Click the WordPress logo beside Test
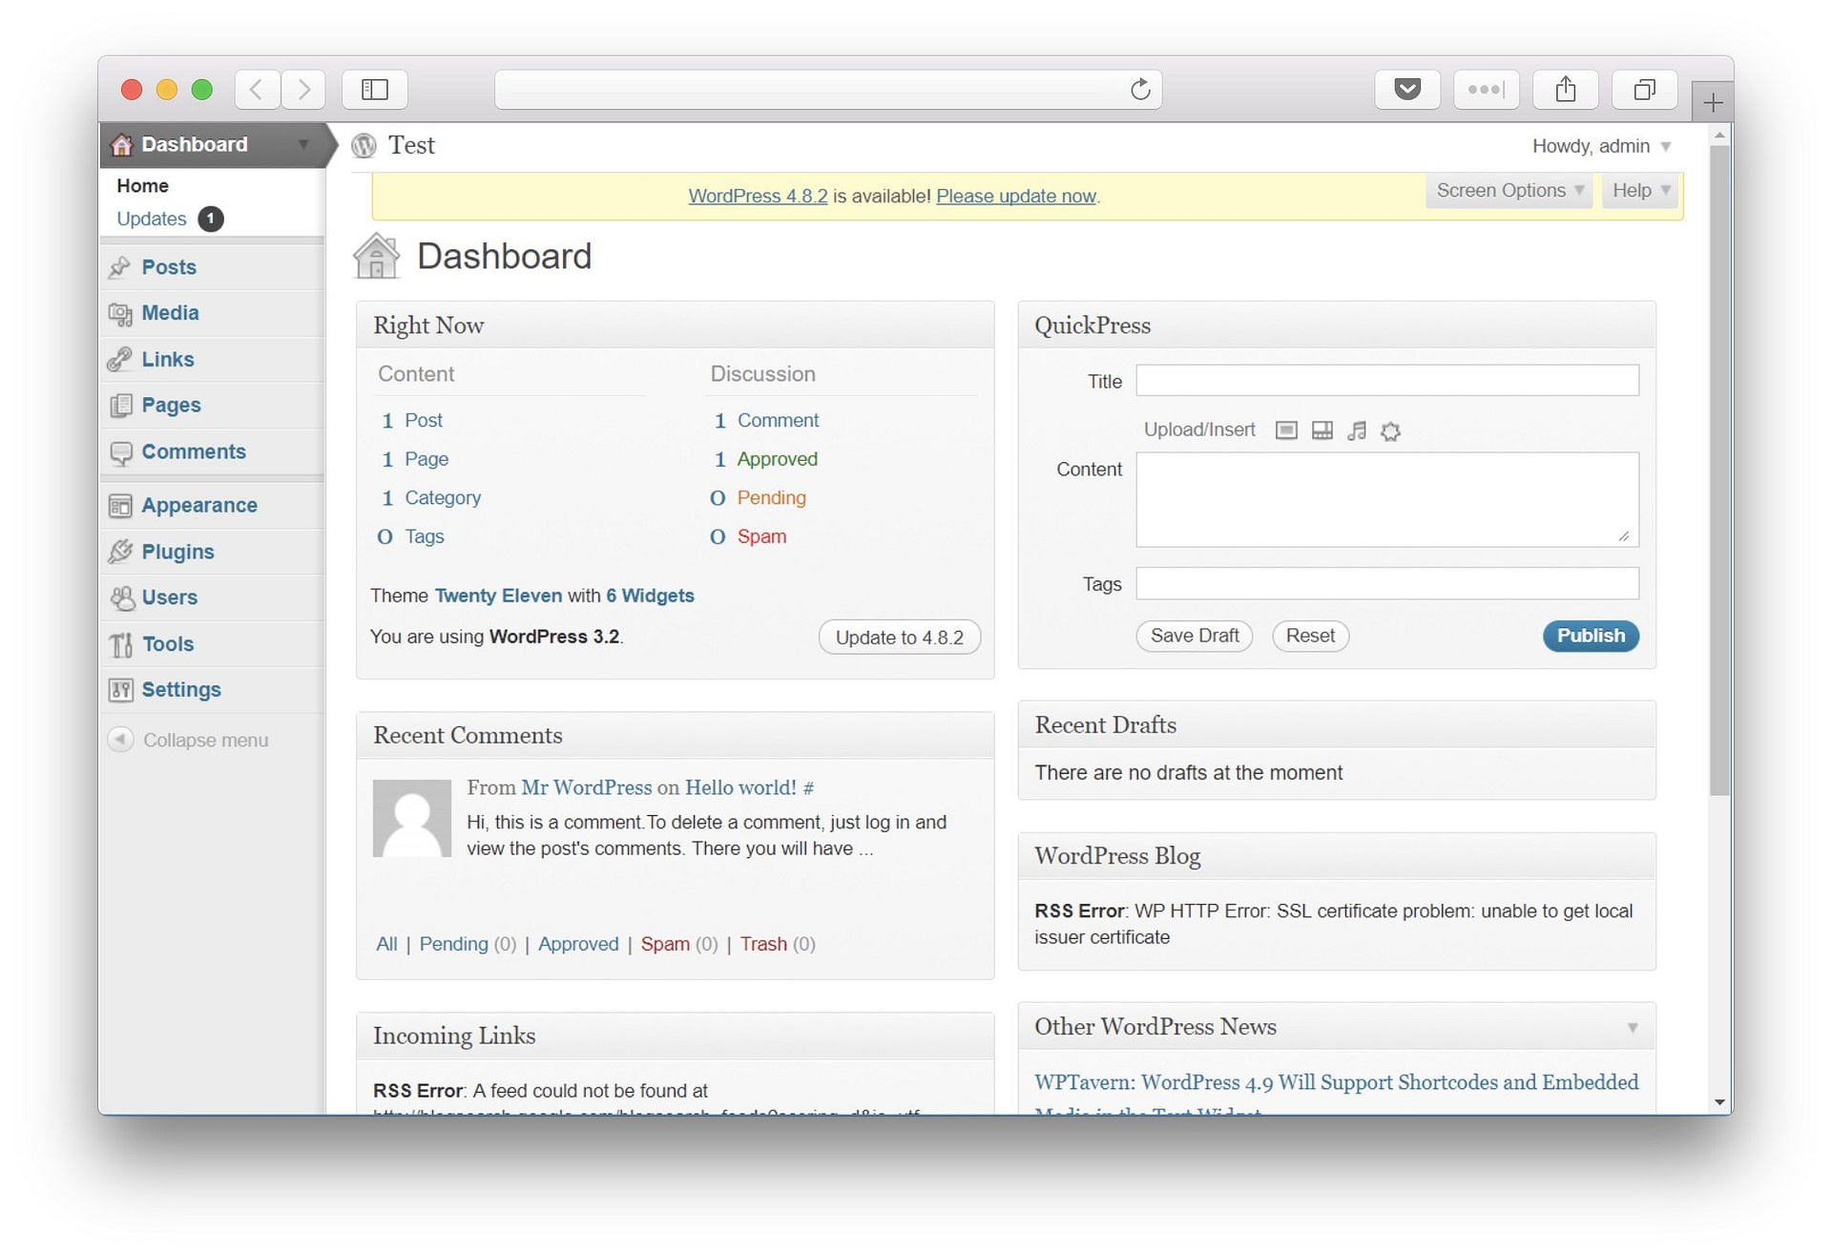The width and height of the screenshot is (1832, 1256). (364, 145)
